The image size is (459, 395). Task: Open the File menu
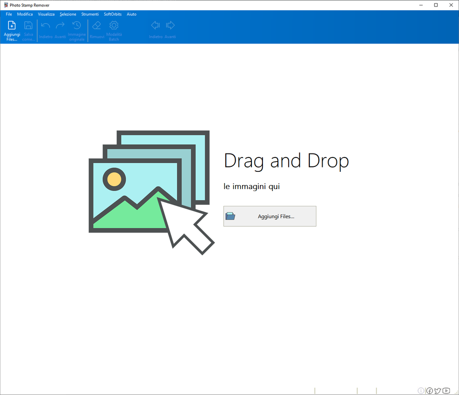coord(9,14)
